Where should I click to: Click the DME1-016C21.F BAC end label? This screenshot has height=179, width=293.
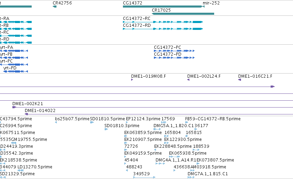pos(255,76)
